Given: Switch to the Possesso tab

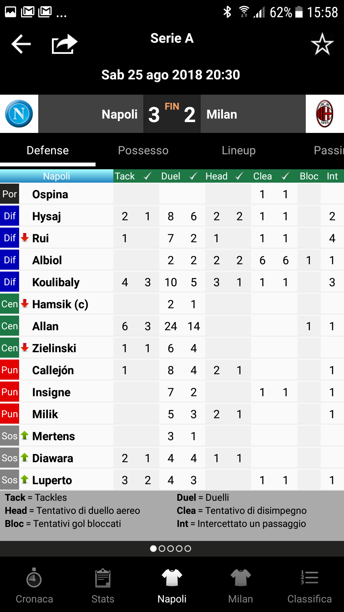Looking at the screenshot, I should tap(143, 150).
